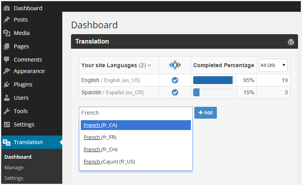
Task: Toggle the English row checkmark
Action: coord(175,80)
